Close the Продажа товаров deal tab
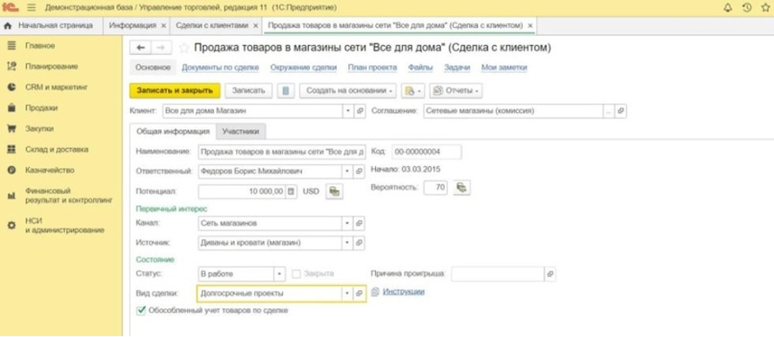The height and width of the screenshot is (337, 774). [x=530, y=25]
